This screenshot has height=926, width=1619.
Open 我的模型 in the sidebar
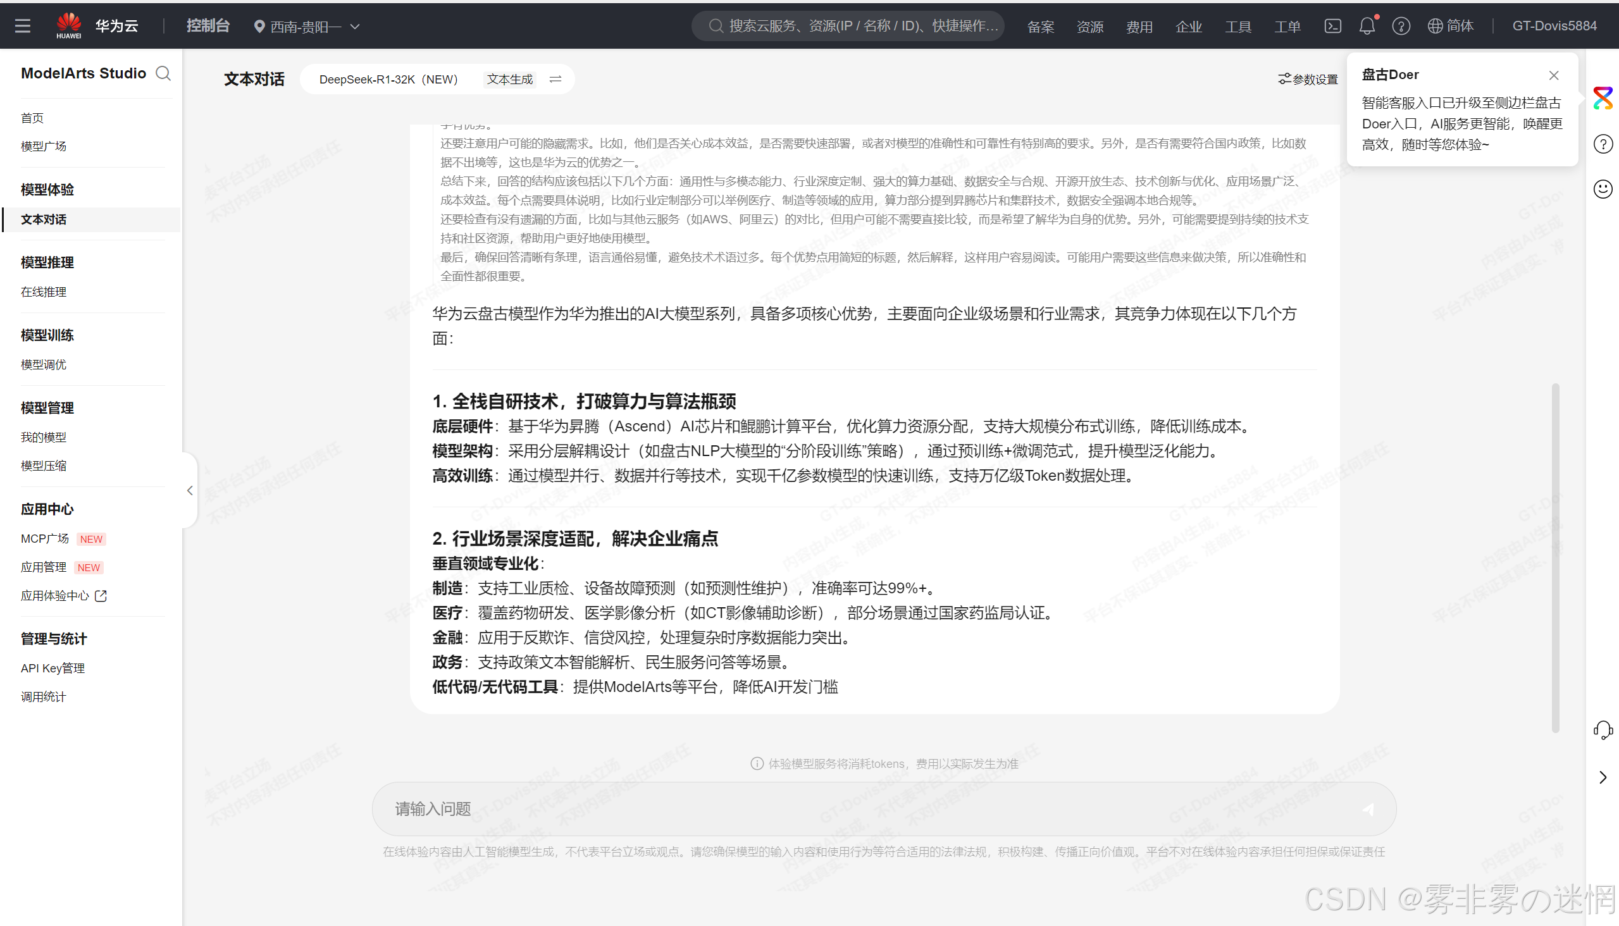[43, 437]
